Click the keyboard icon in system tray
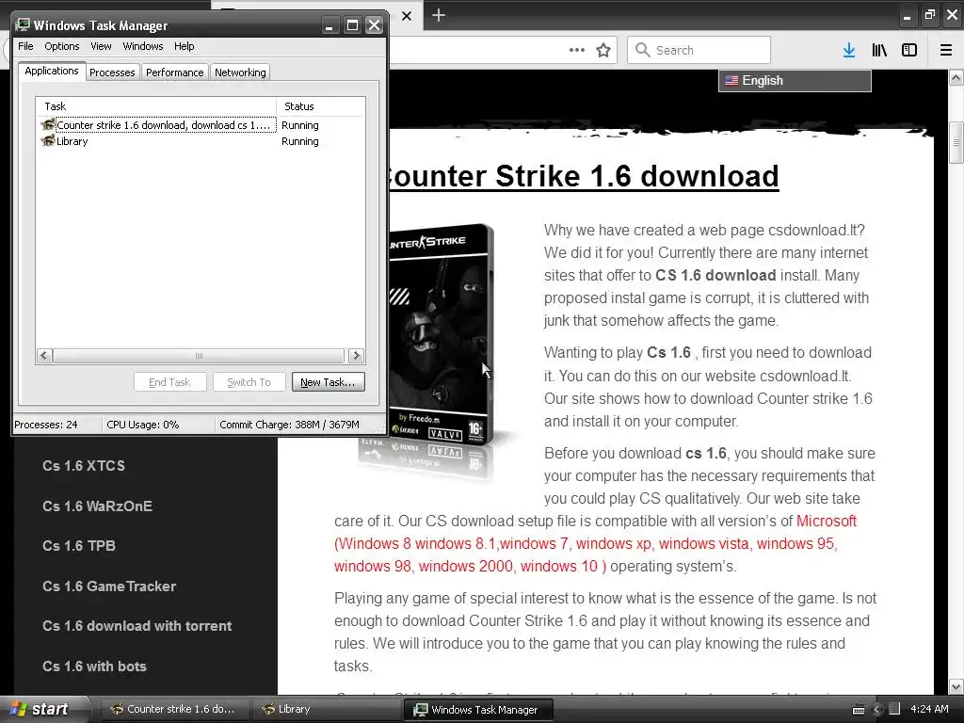Viewport: 964px width, 723px height. pos(859,710)
